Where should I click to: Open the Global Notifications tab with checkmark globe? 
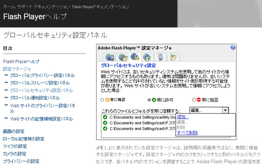click(x=147, y=57)
